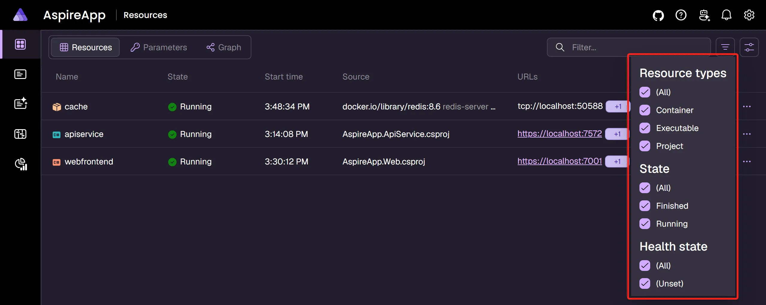Image resolution: width=766 pixels, height=305 pixels.
Task: Uncheck the Finished state
Action: point(645,206)
